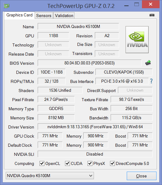The height and width of the screenshot is (185, 162).
Task: Close the window with red X
Action: click(150, 4)
